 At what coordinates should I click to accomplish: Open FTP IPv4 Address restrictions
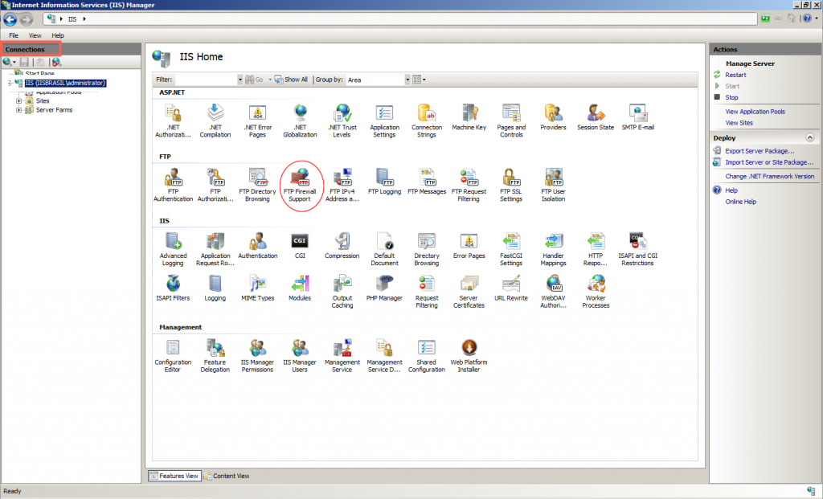tap(342, 186)
